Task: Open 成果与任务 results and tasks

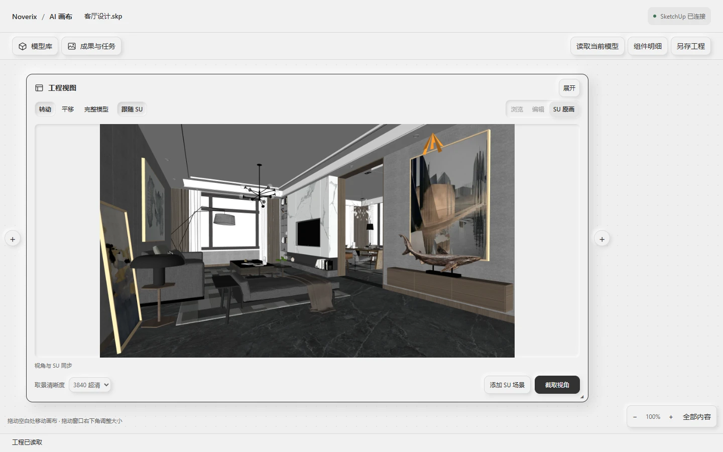Action: pyautogui.click(x=91, y=46)
